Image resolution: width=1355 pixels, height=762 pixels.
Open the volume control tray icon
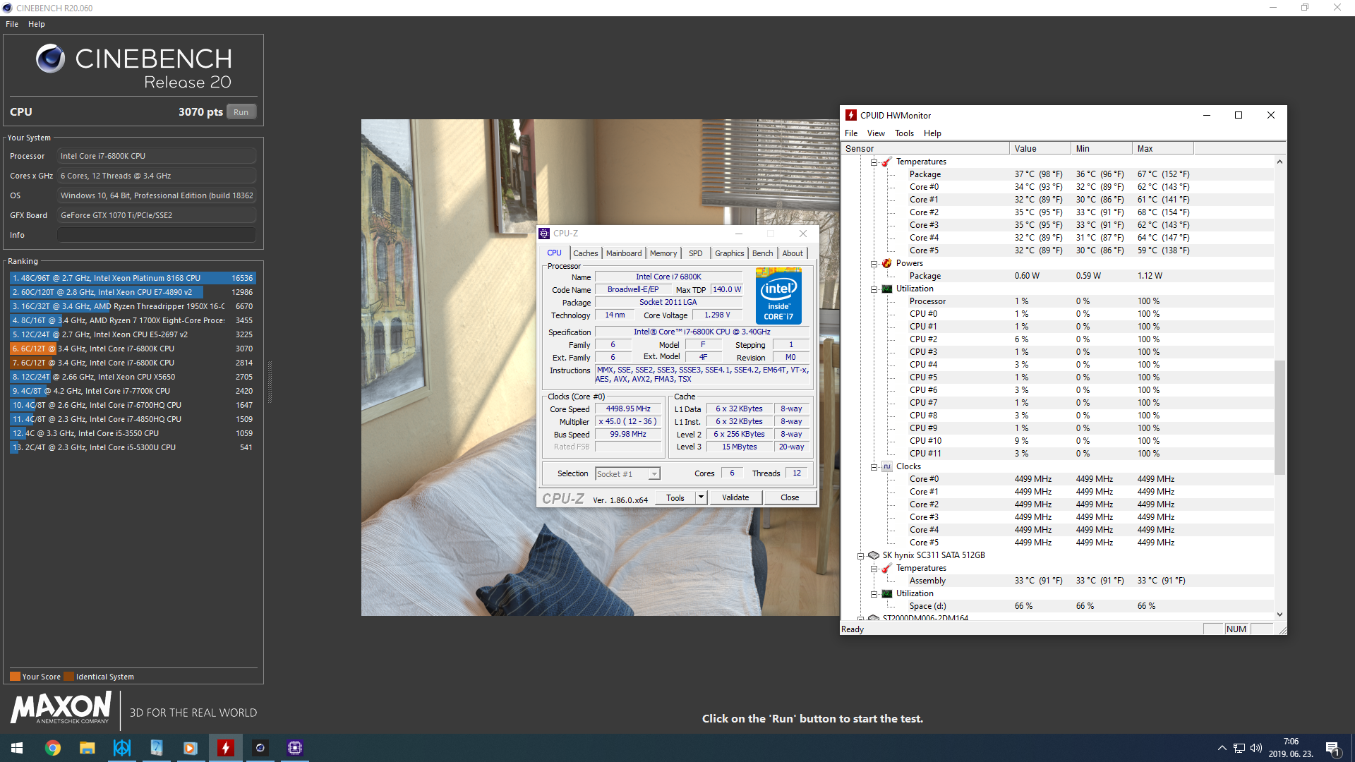click(x=1256, y=748)
